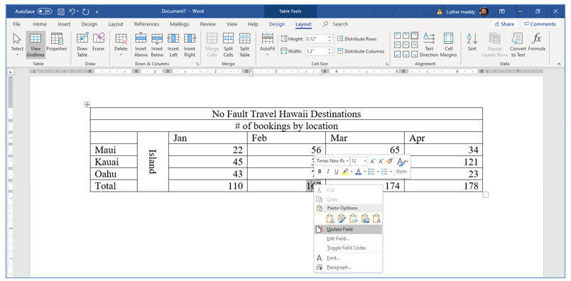Select Update Field in context menu
This screenshot has height=281, width=571.
pos(348,229)
